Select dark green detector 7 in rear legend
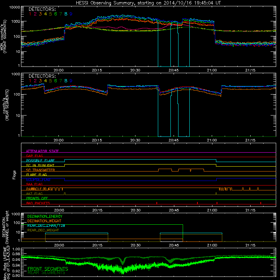 (x=61, y=81)
